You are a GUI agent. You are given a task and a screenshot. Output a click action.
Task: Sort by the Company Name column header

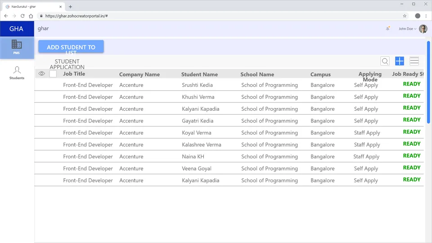pos(139,74)
